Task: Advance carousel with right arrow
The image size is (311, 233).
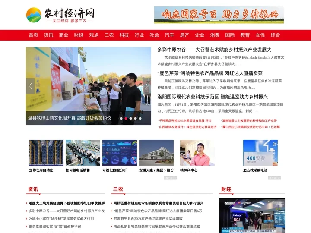Action: 147,86
